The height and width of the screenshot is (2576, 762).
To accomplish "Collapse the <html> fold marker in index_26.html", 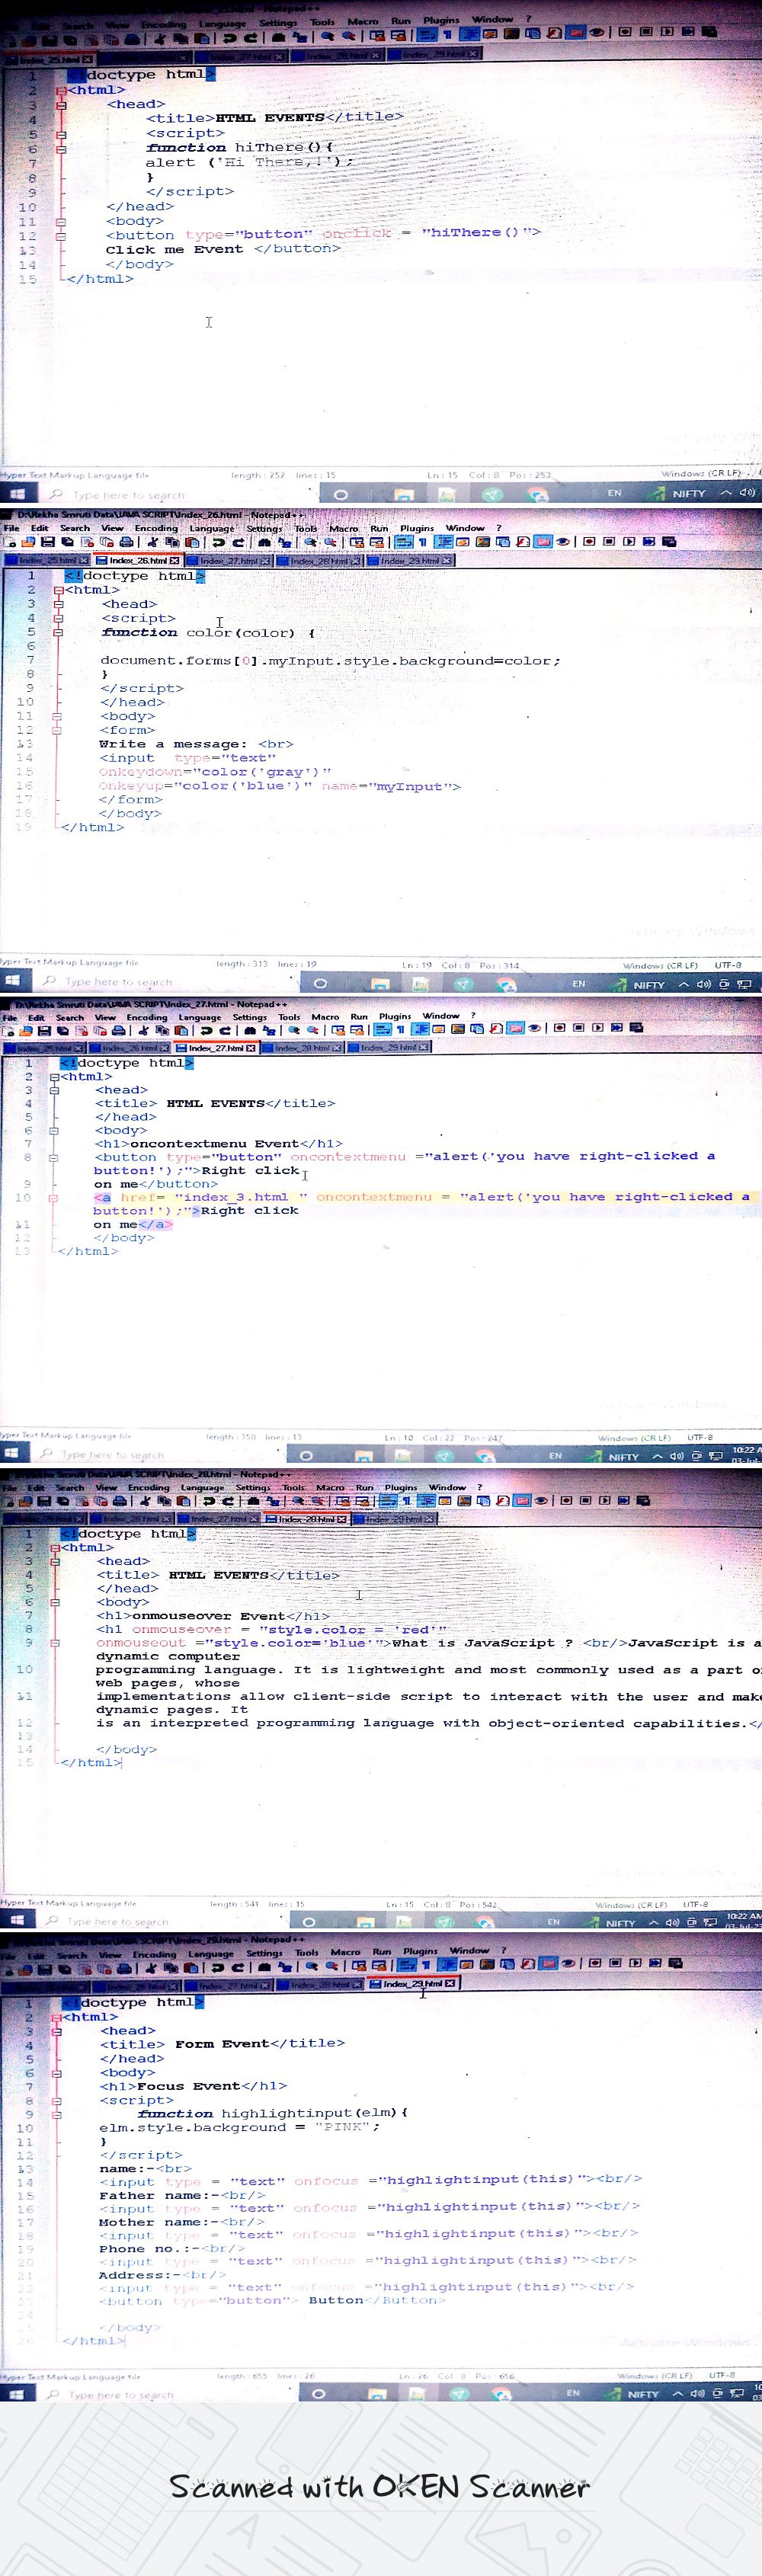I will [x=58, y=590].
